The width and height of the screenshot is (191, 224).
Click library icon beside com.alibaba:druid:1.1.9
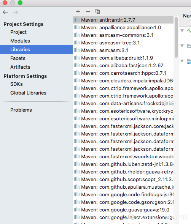[77, 58]
